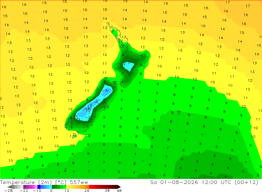Image resolution: width=262 pixels, height=192 pixels.
Task: Select the dark purple legend segment
Action: click(25, 187)
